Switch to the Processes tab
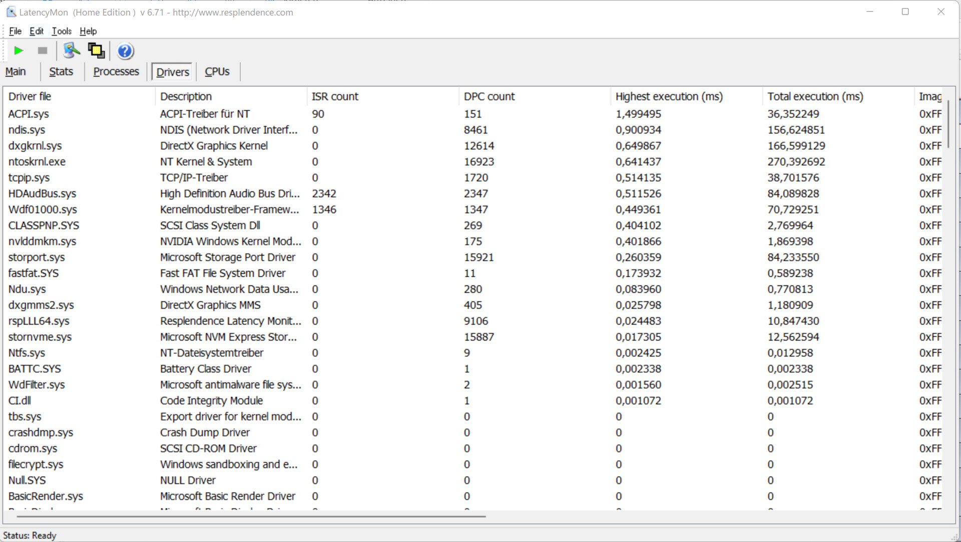 pyautogui.click(x=116, y=71)
